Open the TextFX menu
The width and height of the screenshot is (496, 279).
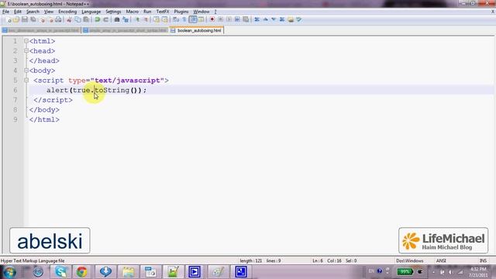[163, 12]
